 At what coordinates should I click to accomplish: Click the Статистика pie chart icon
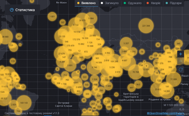(12, 10)
